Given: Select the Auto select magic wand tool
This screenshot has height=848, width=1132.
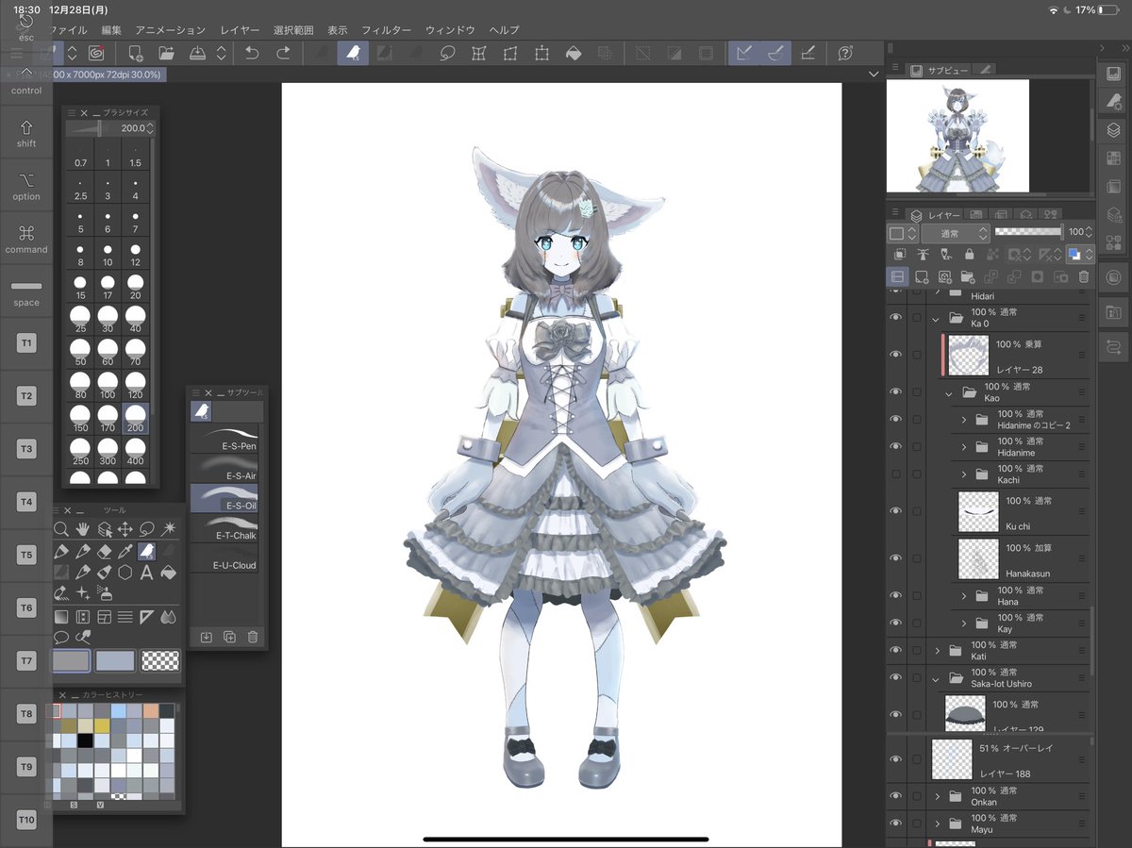Looking at the screenshot, I should tap(170, 529).
